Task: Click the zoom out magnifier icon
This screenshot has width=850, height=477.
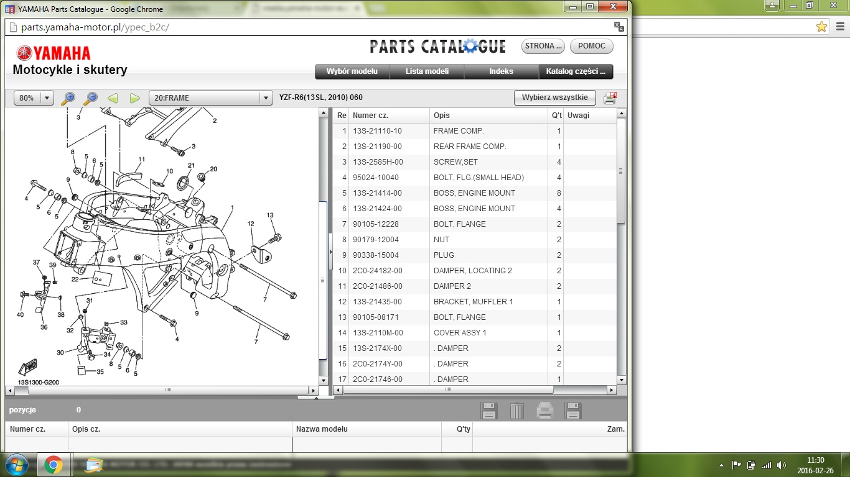Action: (91, 98)
